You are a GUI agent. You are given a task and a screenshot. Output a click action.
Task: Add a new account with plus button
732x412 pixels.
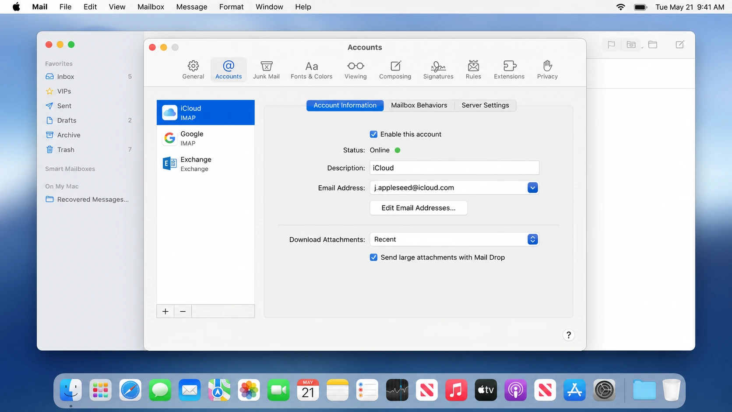(165, 311)
